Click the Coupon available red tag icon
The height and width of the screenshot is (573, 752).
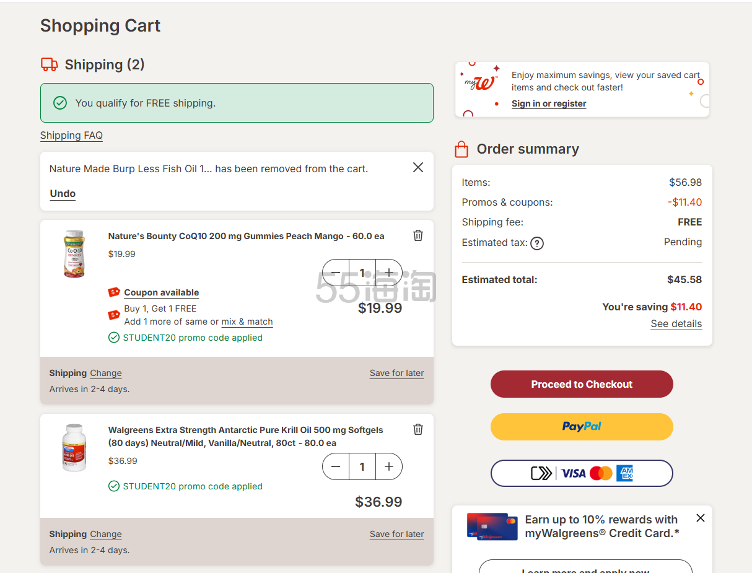114,292
